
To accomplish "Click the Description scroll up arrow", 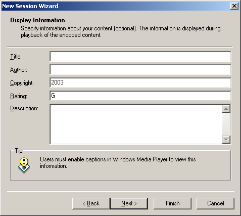I will point(226,109).
